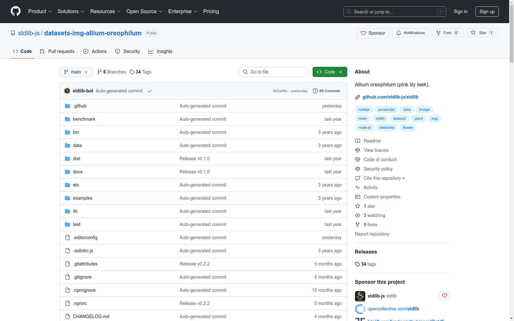Viewport: 514px width, 321px height.
Task: Open the .gitattributes file
Action: [85, 264]
